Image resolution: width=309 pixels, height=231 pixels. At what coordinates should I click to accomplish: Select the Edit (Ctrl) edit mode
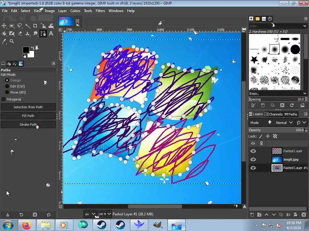coord(7,86)
